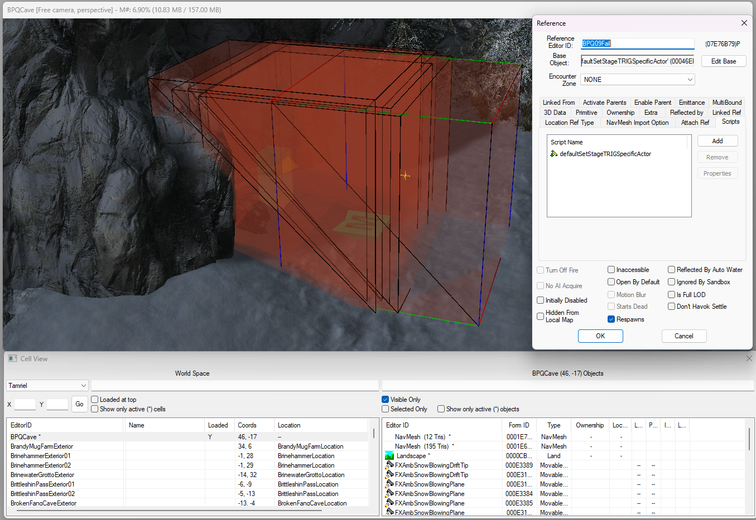Toggle Show only active objects

[441, 409]
